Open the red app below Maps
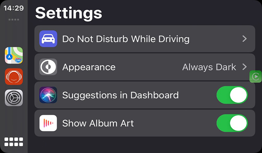The width and height of the screenshot is (262, 153). point(14,76)
